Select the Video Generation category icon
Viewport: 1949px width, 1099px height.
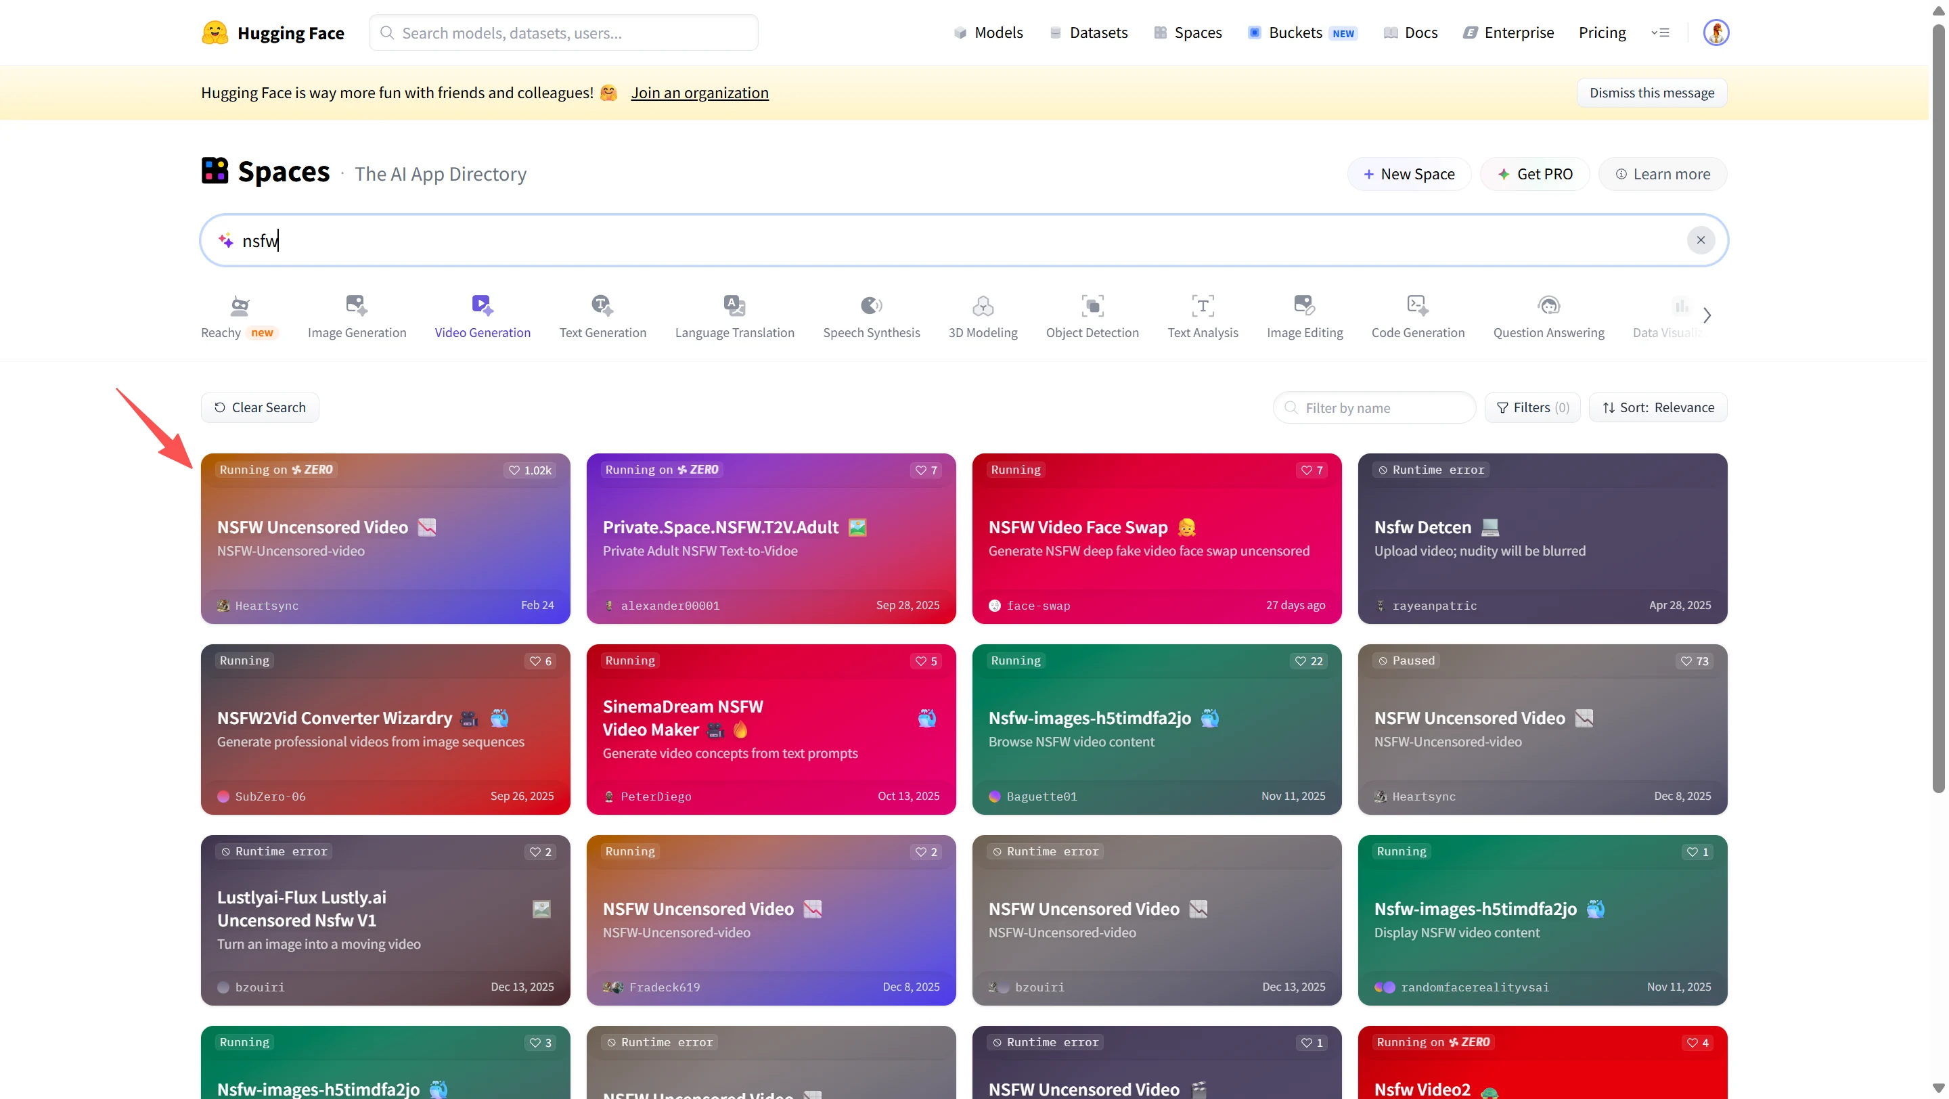coord(482,306)
